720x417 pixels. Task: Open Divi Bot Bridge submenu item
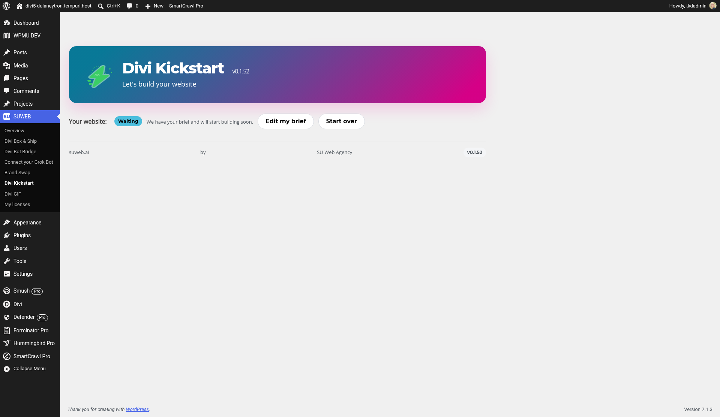coord(20,152)
